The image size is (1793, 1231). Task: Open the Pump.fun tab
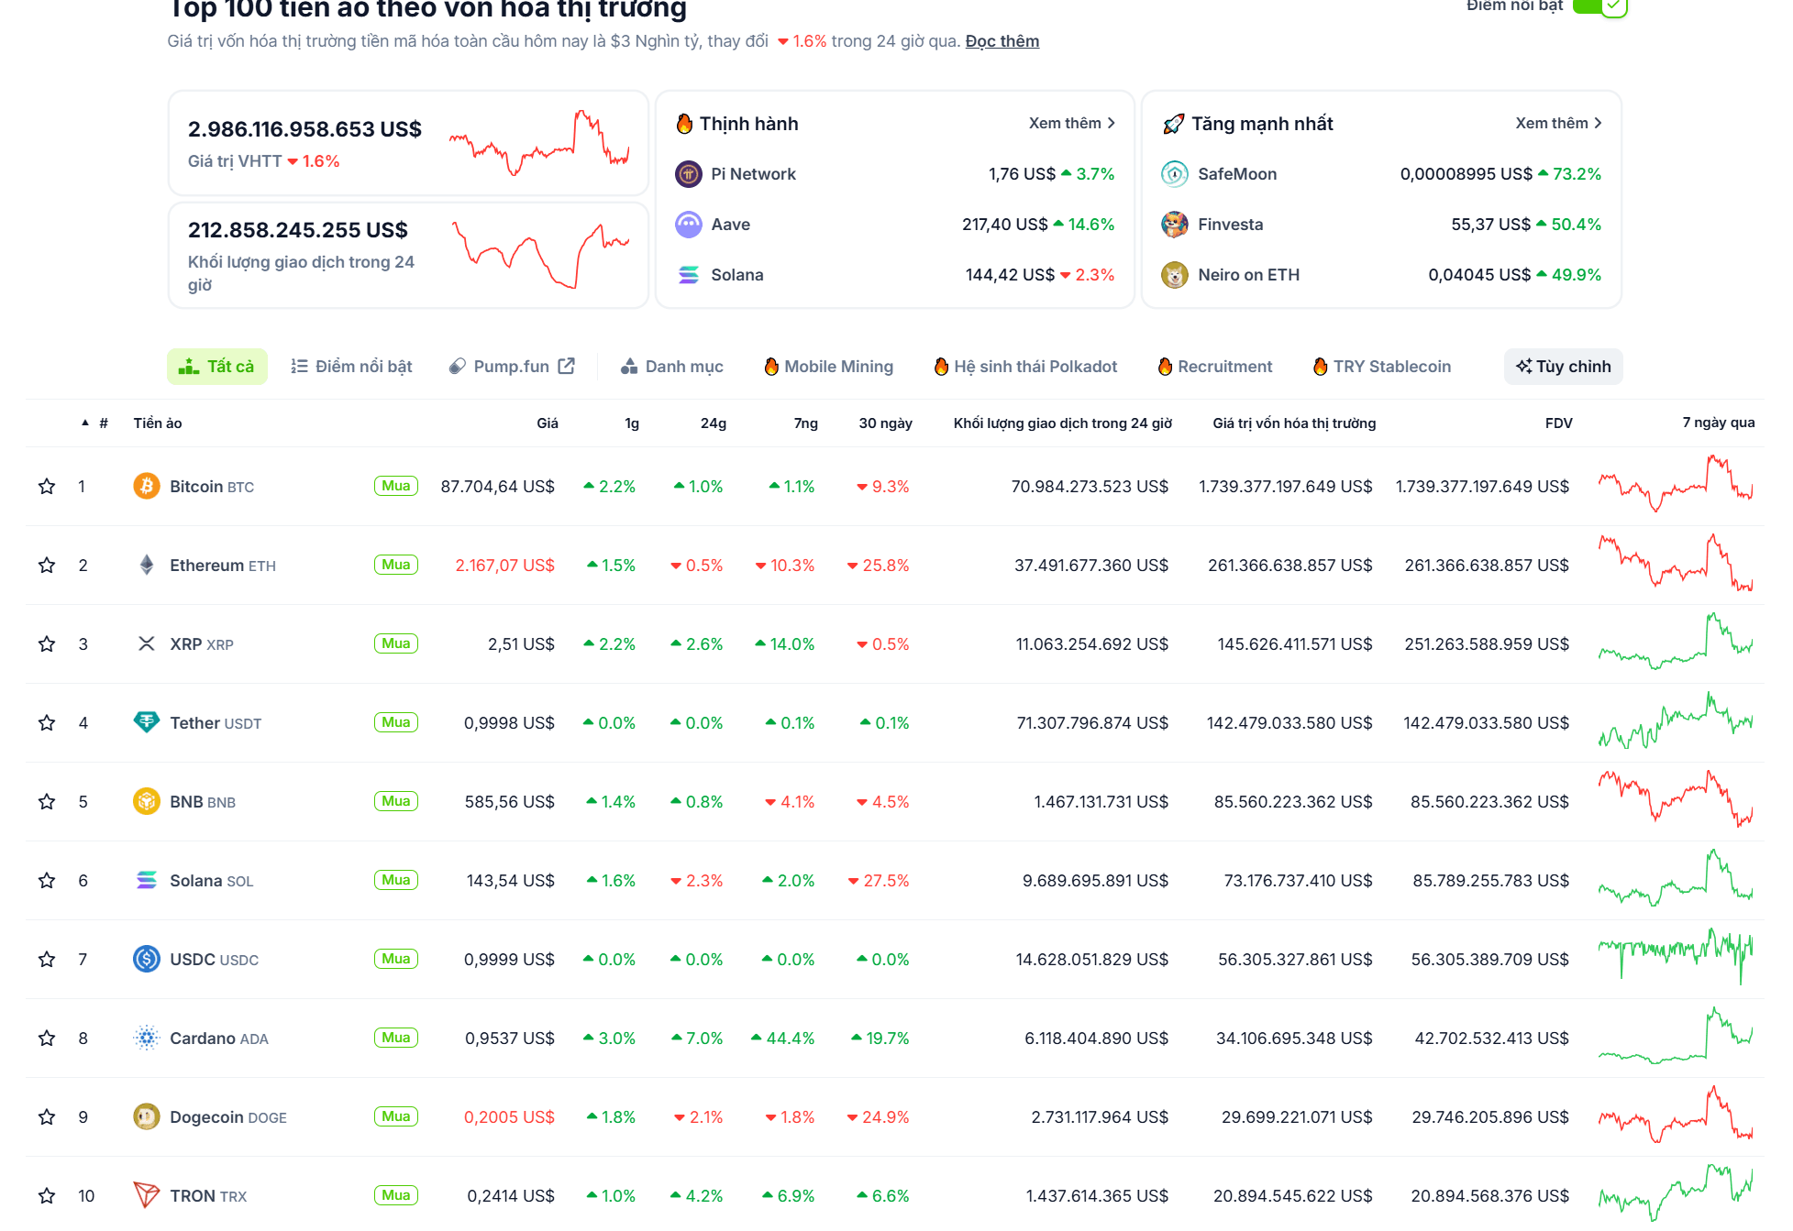512,367
